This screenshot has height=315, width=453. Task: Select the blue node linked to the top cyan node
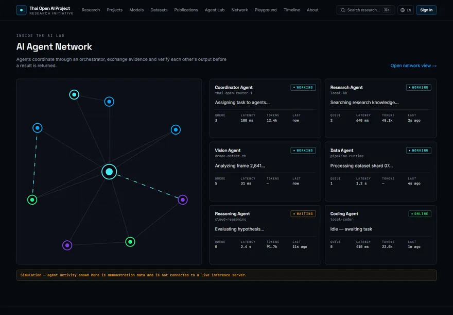109,102
